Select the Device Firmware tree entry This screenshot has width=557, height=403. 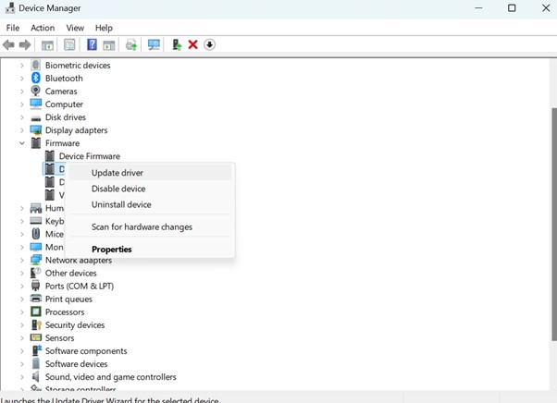[90, 156]
